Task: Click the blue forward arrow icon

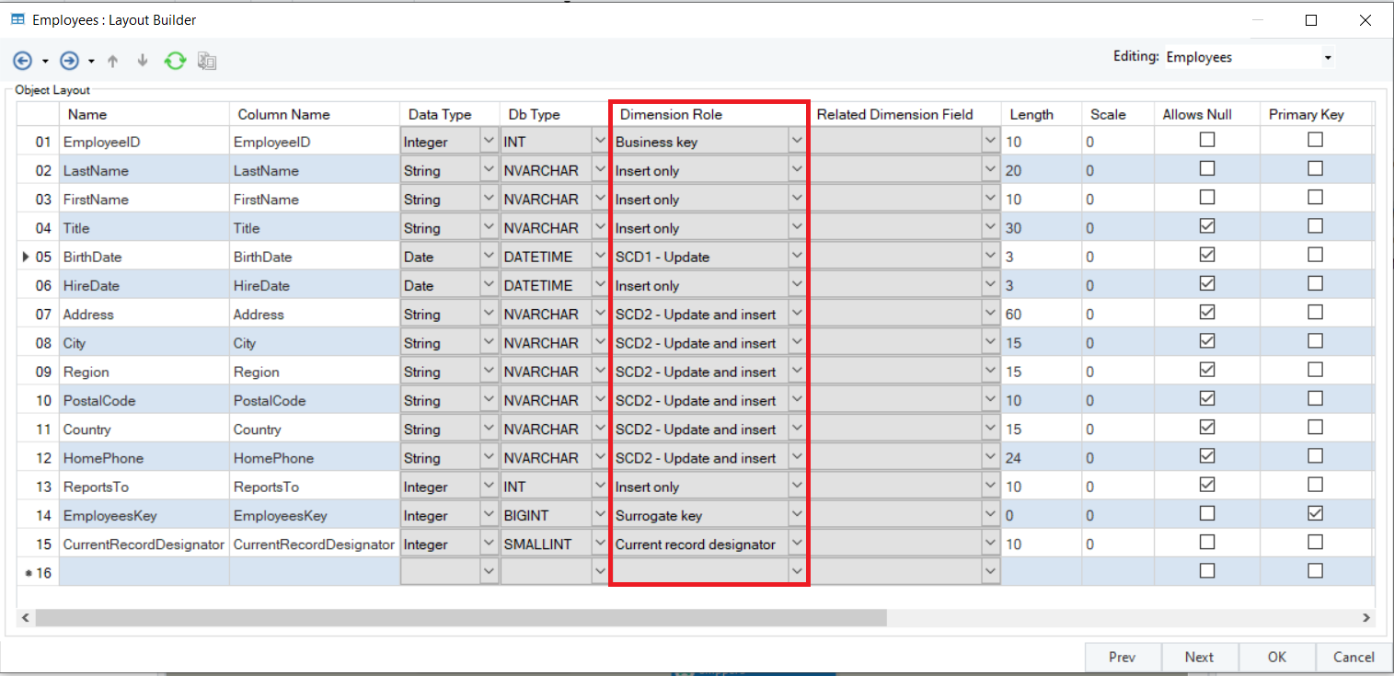Action: [x=69, y=61]
